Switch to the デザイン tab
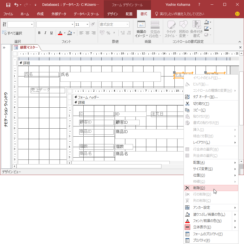 click(113, 14)
